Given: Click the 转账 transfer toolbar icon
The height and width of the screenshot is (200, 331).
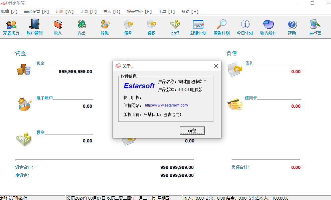Looking at the screenshot, I should click(105, 27).
